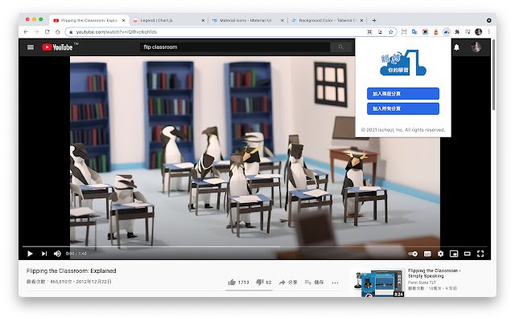Open the browser home page
Screen dimensions: 515x321
(57, 32)
